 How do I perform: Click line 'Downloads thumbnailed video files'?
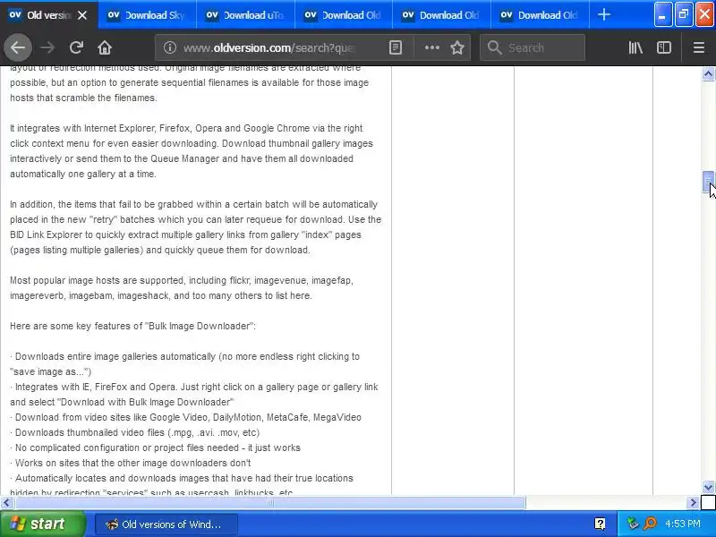(x=135, y=432)
